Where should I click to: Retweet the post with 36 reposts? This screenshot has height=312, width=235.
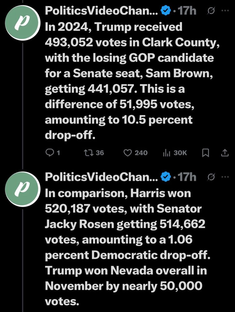[88, 153]
